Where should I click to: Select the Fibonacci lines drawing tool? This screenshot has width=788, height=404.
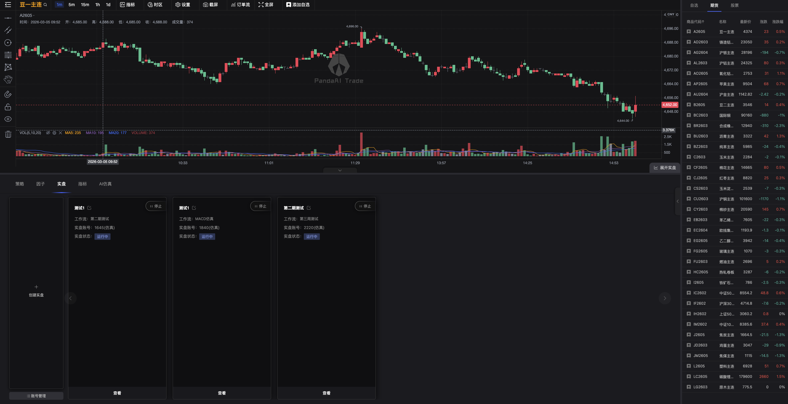point(8,55)
